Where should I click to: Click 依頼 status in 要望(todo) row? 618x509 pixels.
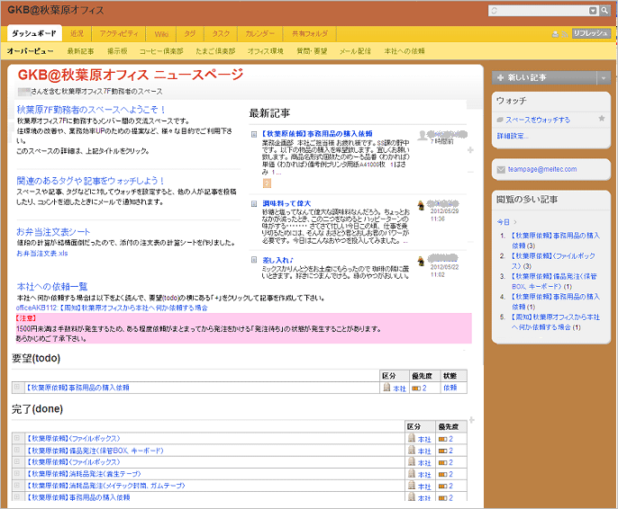(x=450, y=388)
